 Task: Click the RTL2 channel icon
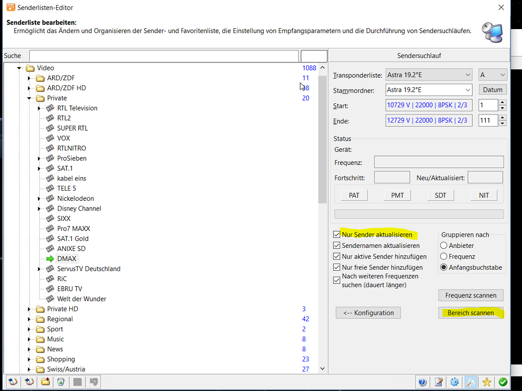click(50, 118)
